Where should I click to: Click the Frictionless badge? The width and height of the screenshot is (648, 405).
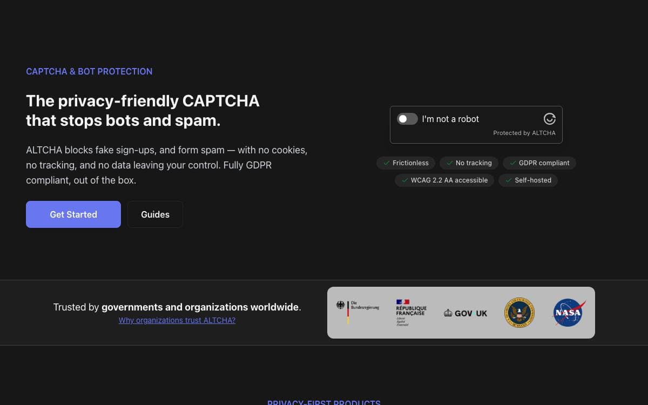(406, 163)
